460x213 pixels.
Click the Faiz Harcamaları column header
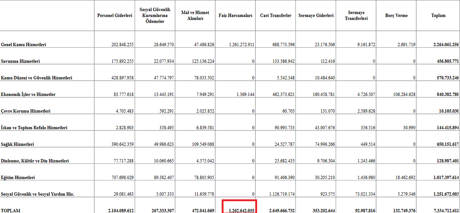(235, 16)
